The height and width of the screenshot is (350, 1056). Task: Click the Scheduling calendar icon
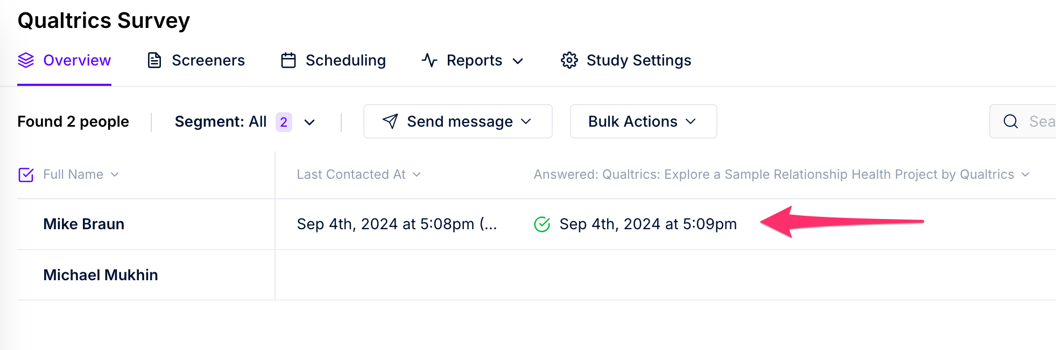(288, 60)
